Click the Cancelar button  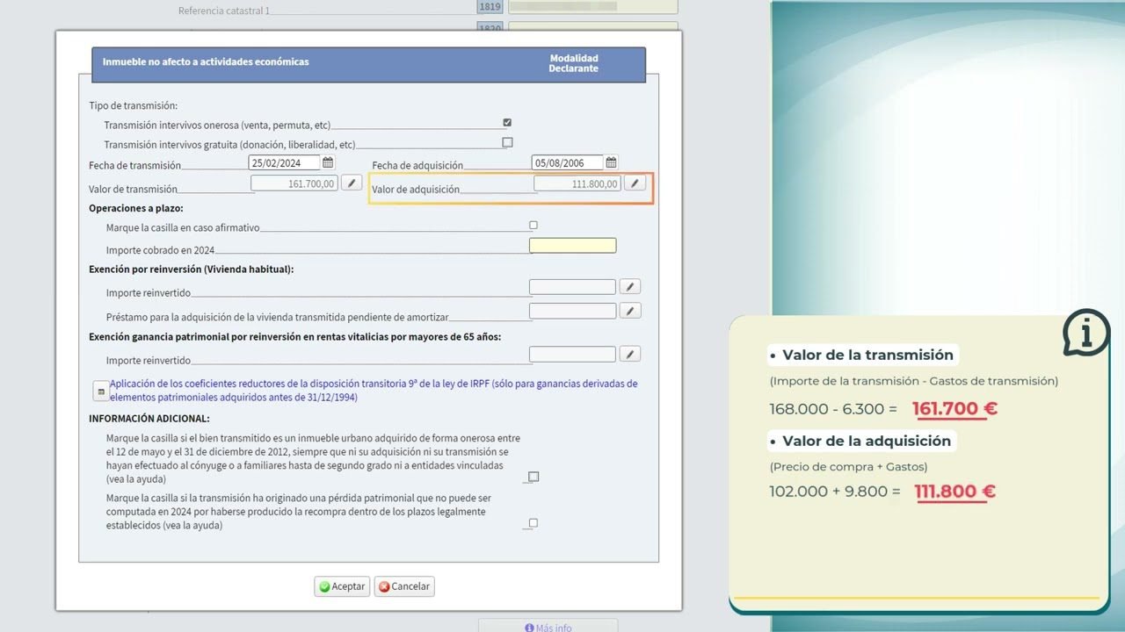[404, 586]
